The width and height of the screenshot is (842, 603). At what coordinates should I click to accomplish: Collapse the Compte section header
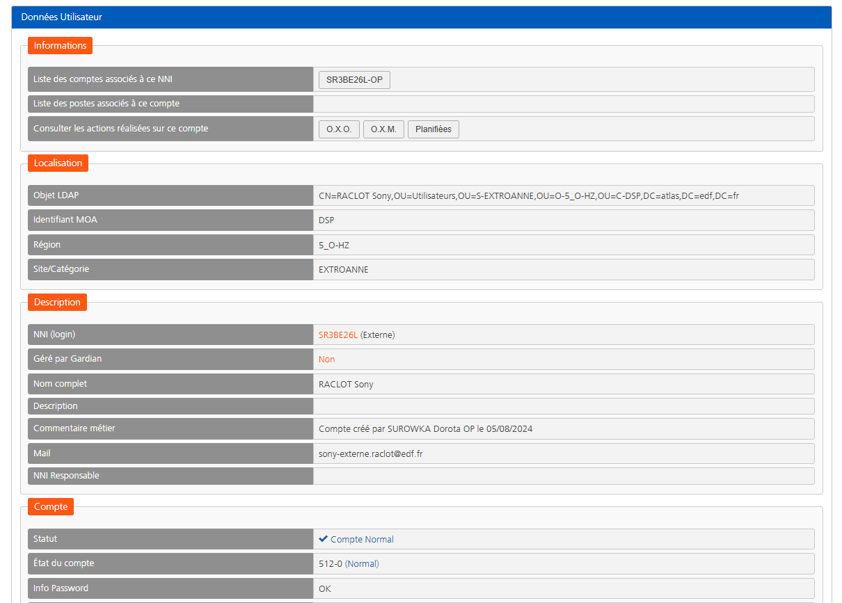(x=50, y=506)
